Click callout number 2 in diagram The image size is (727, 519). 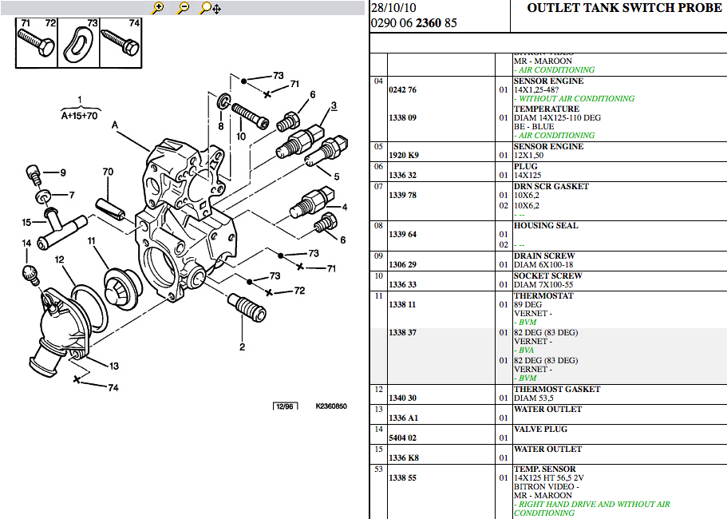(242, 347)
